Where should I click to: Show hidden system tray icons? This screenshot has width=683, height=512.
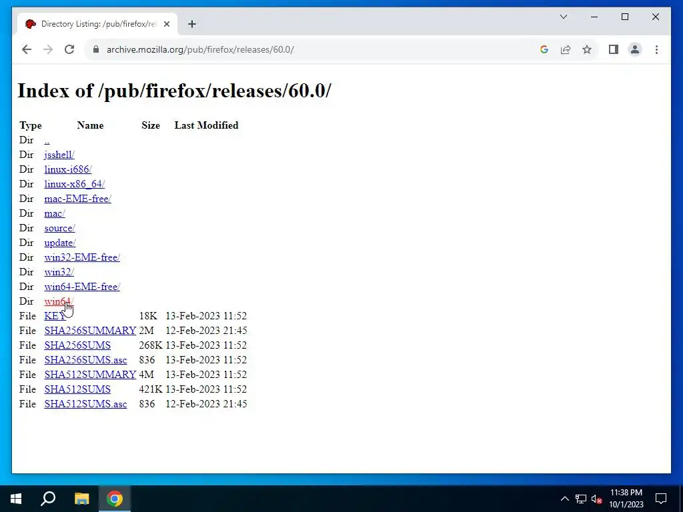564,499
